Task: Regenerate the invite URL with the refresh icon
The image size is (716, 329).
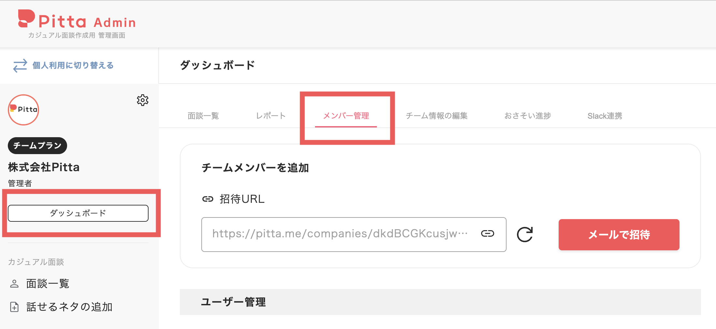Action: pos(524,234)
